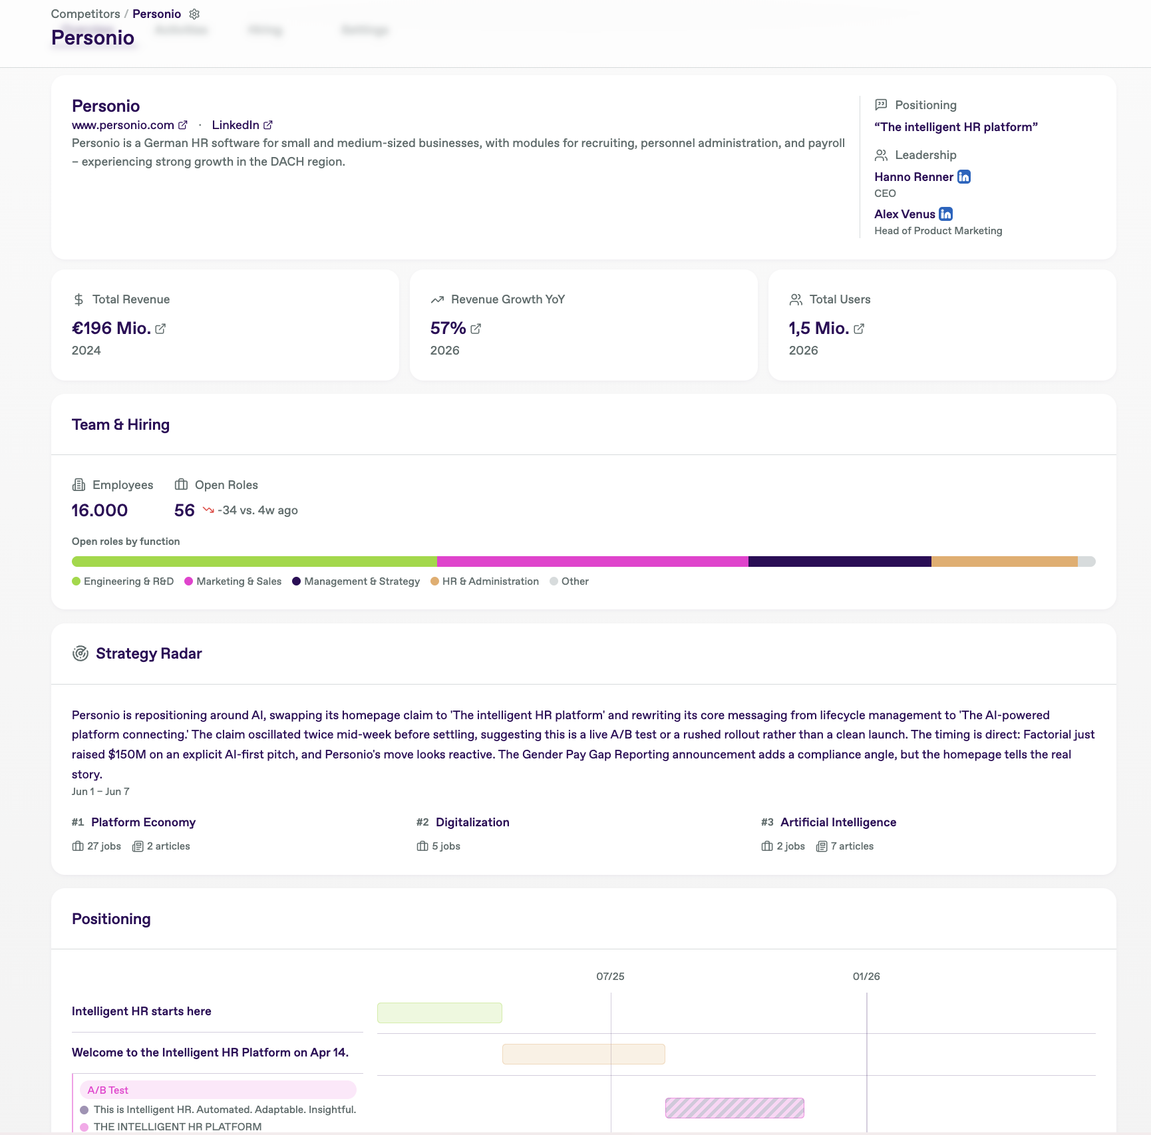Select the 'Intelligent HR starts here' timeline bar
The image size is (1151, 1135).
[x=440, y=1013]
